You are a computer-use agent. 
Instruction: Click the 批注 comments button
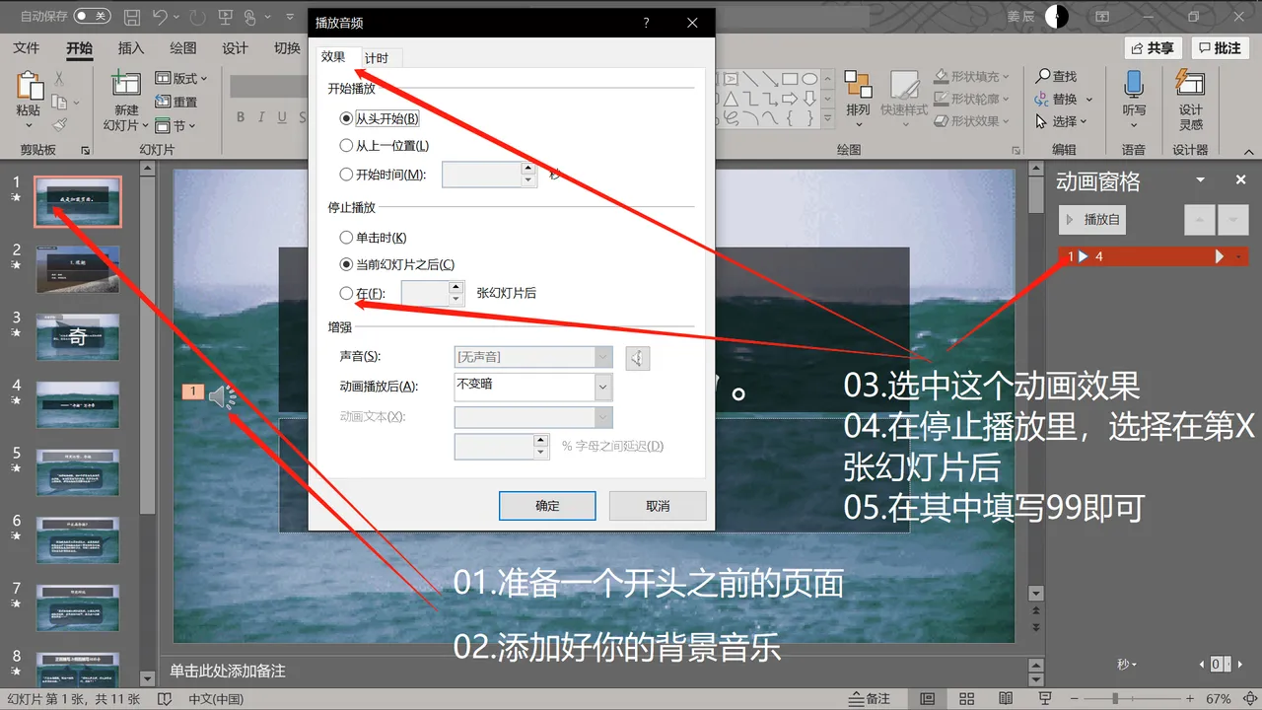1220,48
